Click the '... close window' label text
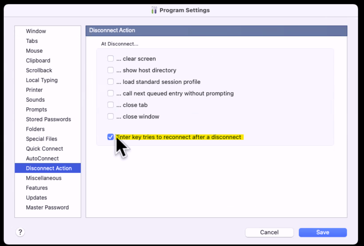The width and height of the screenshot is (364, 246). [x=138, y=117]
